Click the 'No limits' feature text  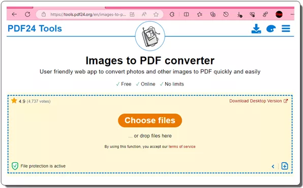tap(174, 84)
